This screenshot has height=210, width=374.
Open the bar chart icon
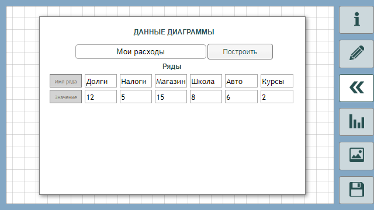click(x=356, y=122)
